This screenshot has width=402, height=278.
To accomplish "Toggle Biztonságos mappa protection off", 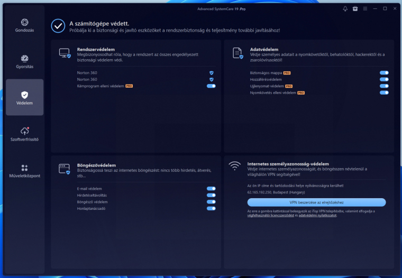I will tap(384, 72).
